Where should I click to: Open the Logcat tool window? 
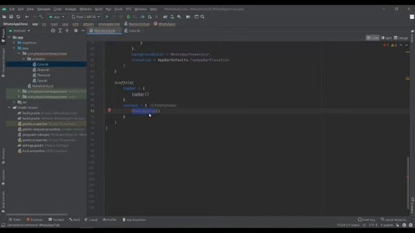pos(91,220)
